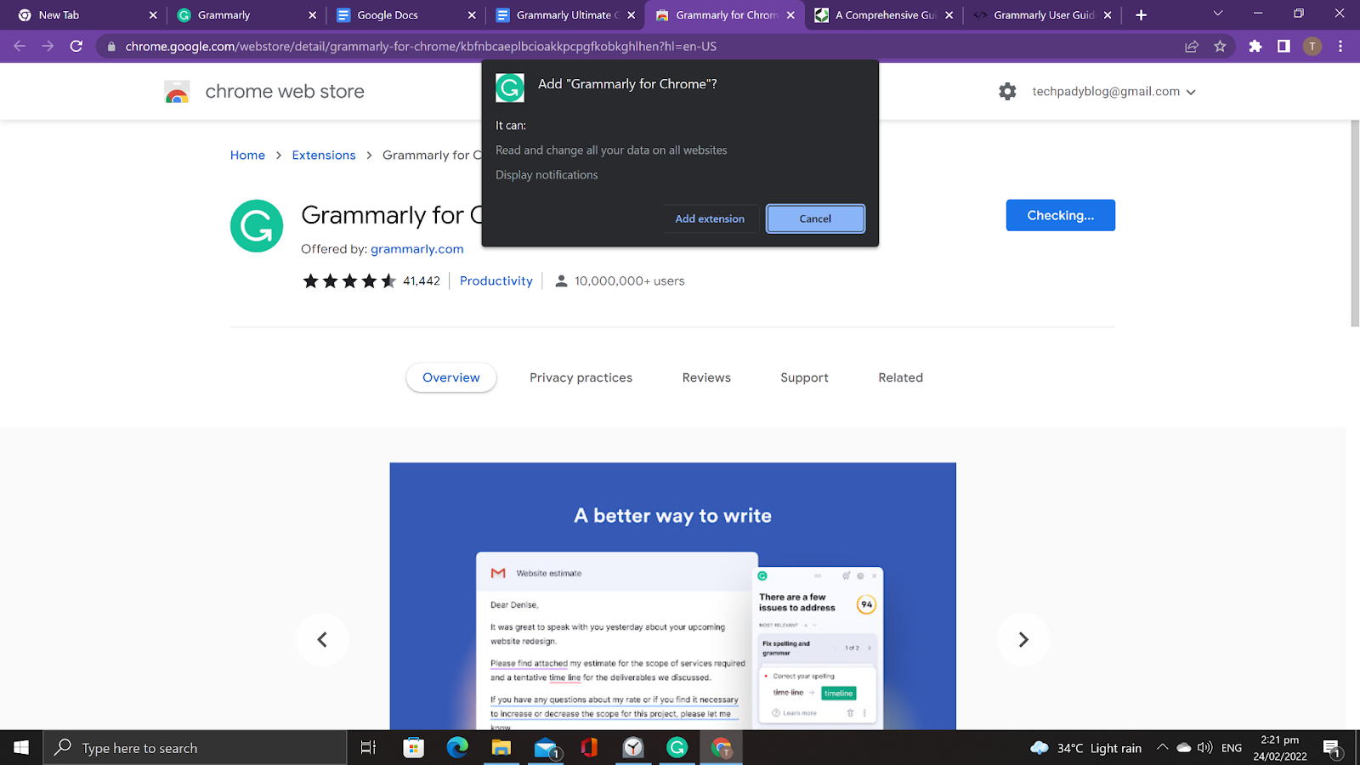
Task: Open the ENG language switcher
Action: 1232,748
